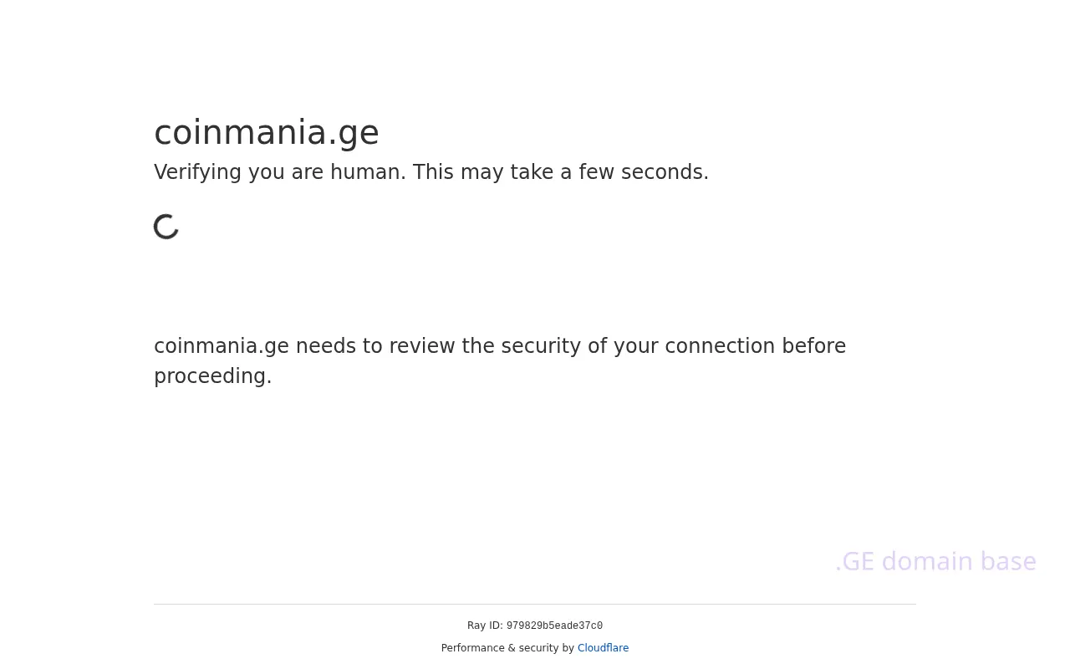The height and width of the screenshot is (669, 1070).
Task: Click the "Ray ID:" label
Action: [485, 626]
